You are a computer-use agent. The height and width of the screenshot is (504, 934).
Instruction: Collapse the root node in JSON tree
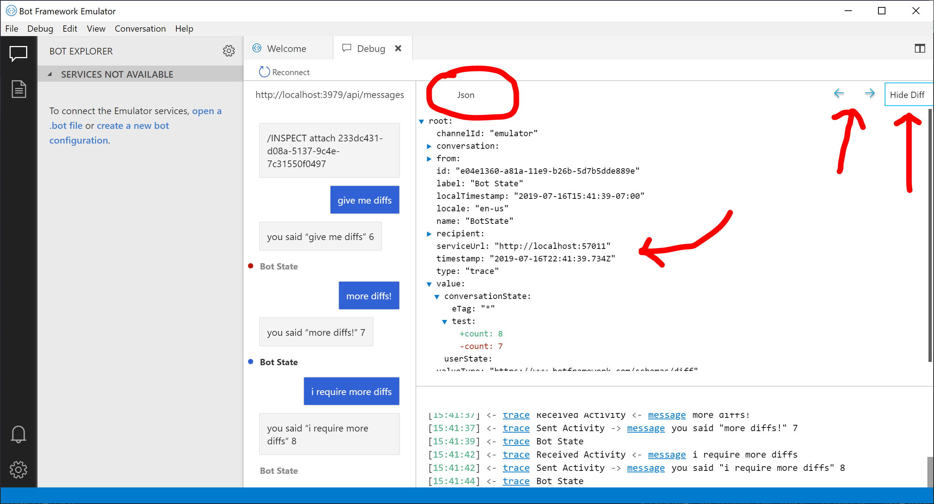[x=422, y=121]
